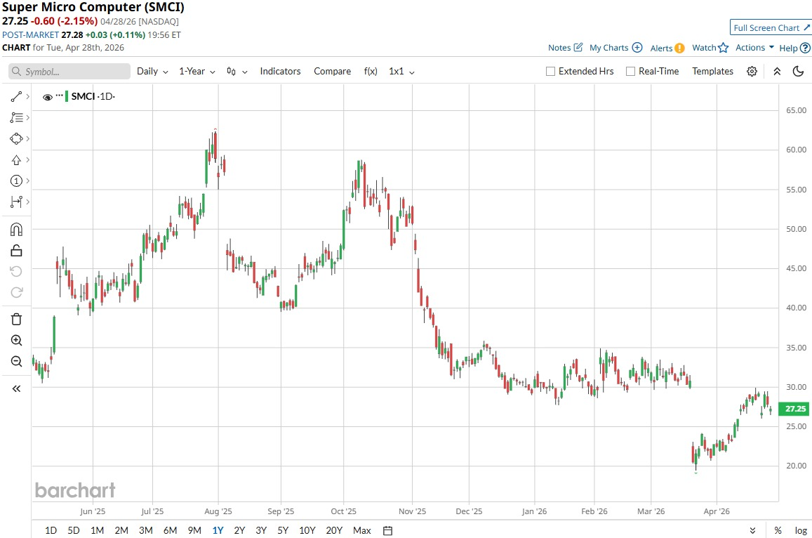Select the geometric shapes tool
Viewport: 812px width, 538px height.
(16, 138)
